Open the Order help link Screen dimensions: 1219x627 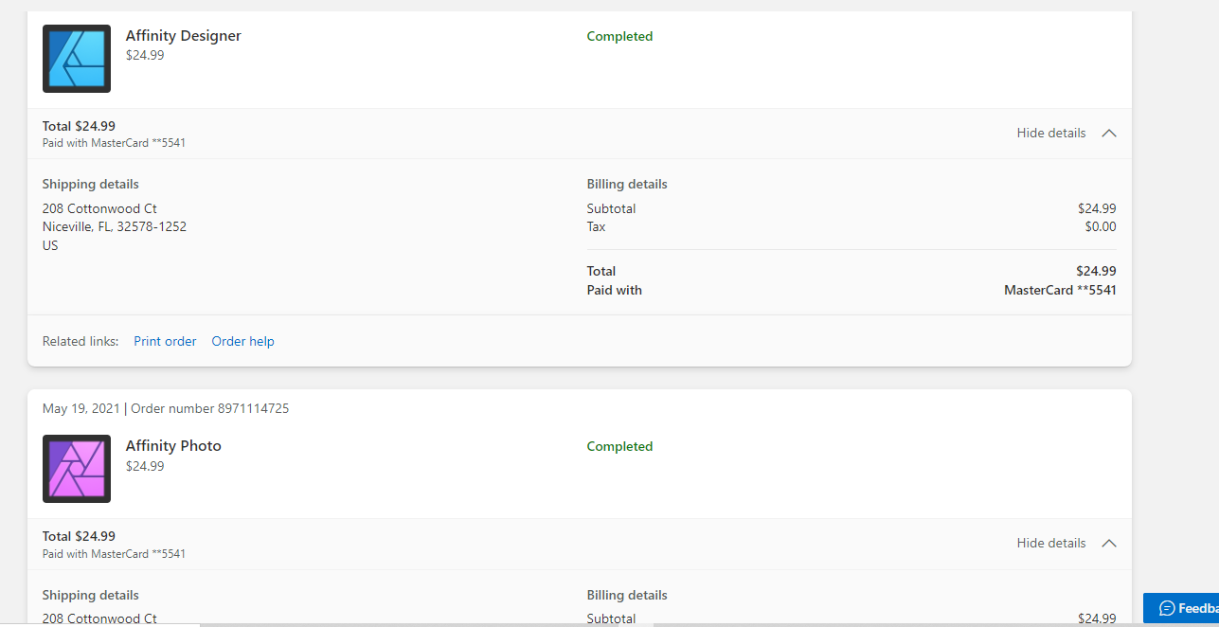pos(242,341)
